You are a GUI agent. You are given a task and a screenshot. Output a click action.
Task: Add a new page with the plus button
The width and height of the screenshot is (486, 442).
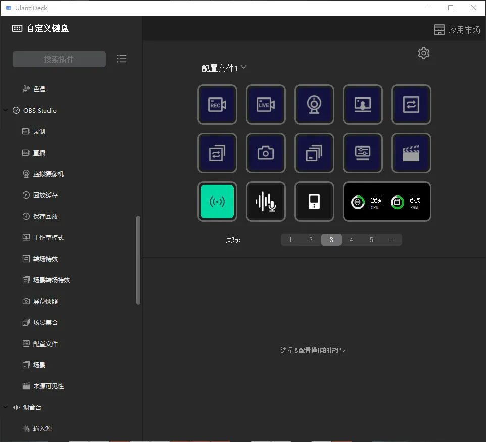point(392,240)
